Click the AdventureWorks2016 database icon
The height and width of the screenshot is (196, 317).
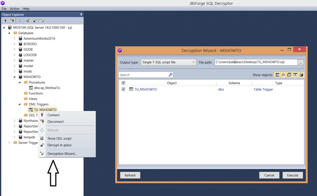21,38
